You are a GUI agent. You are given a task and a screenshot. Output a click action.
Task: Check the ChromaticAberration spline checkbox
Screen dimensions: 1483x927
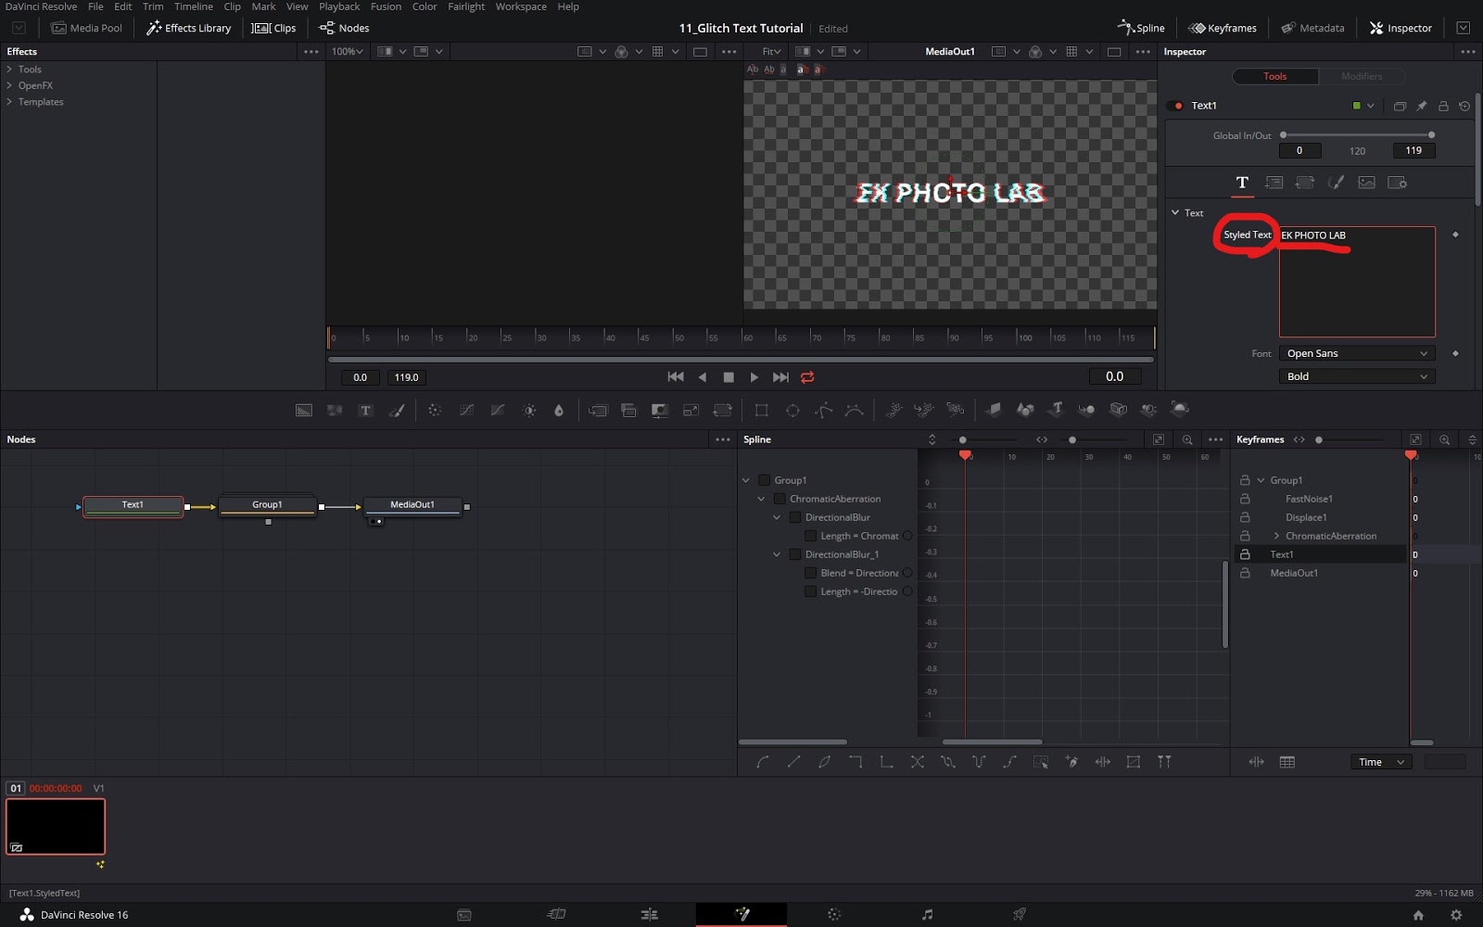tap(780, 499)
